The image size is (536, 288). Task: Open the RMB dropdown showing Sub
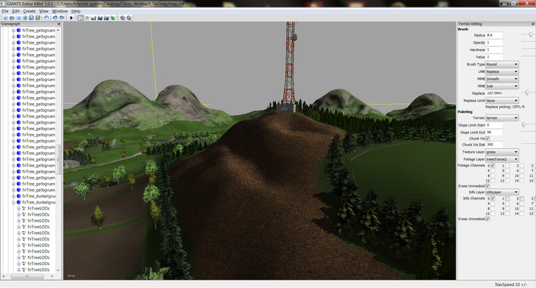click(502, 86)
